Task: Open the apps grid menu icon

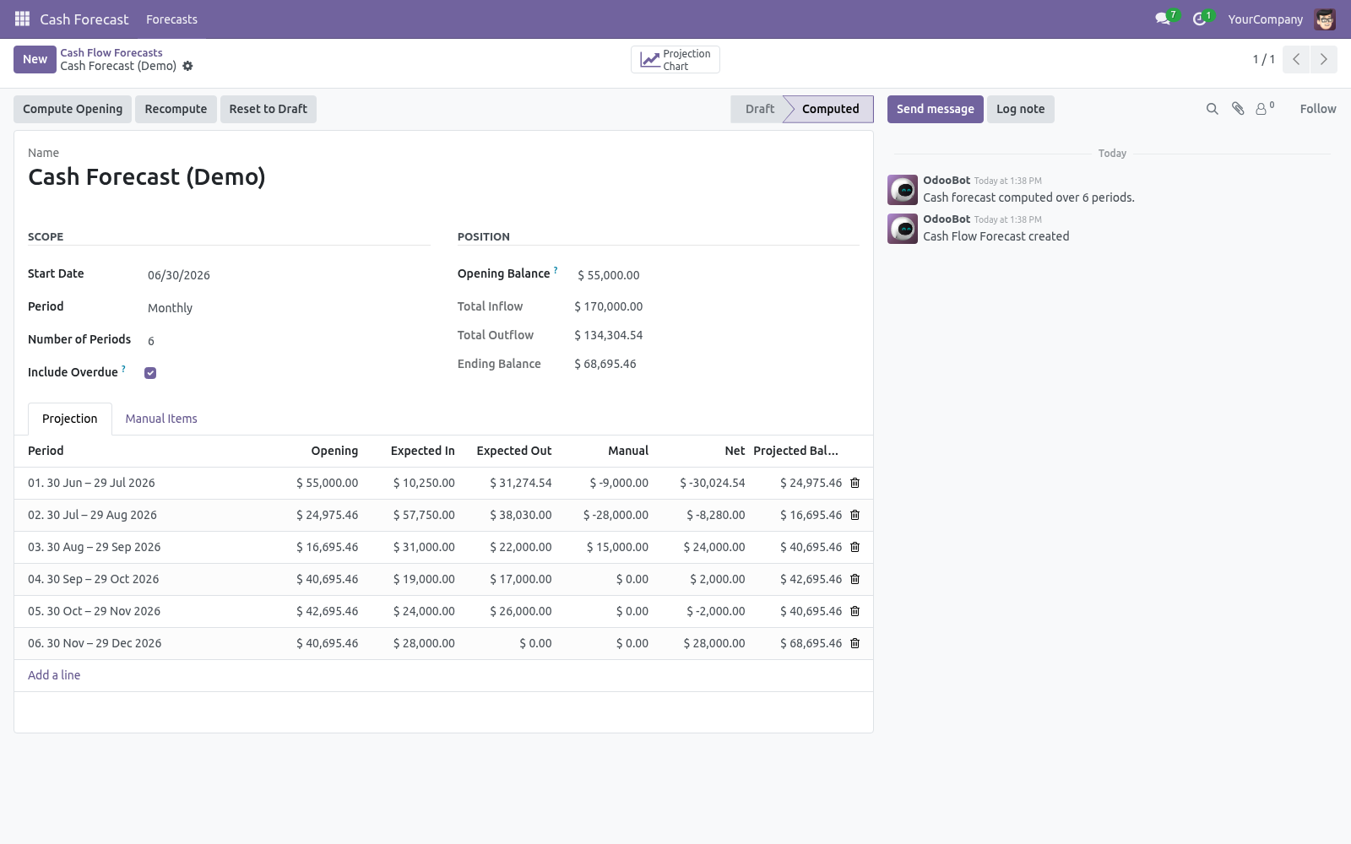Action: pyautogui.click(x=23, y=19)
